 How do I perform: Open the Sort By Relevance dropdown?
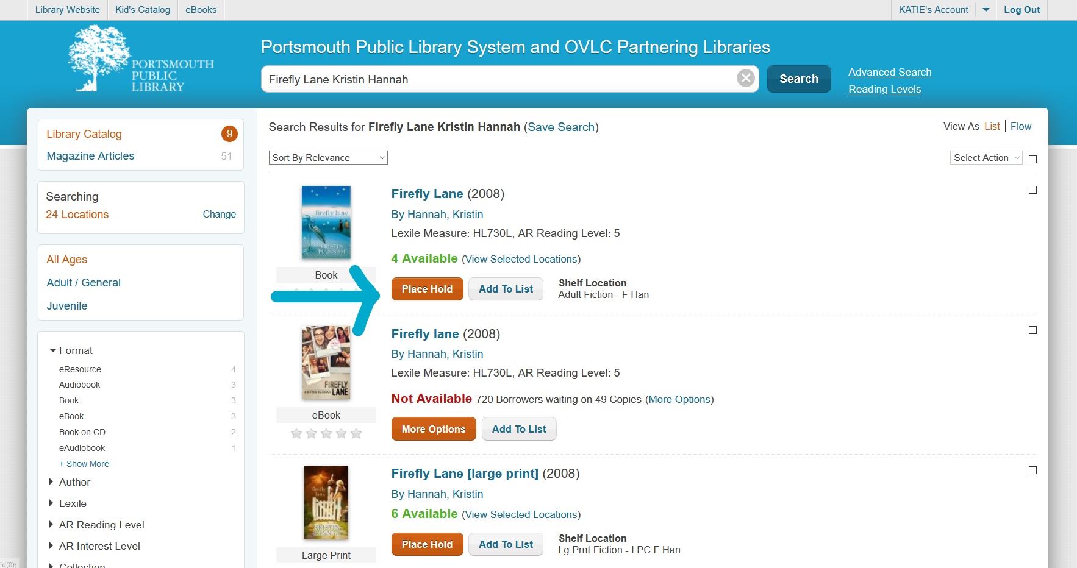[328, 158]
